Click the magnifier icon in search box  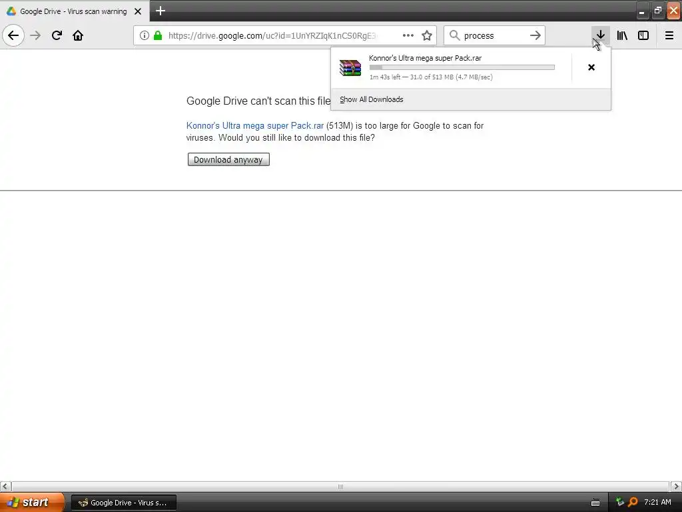454,35
